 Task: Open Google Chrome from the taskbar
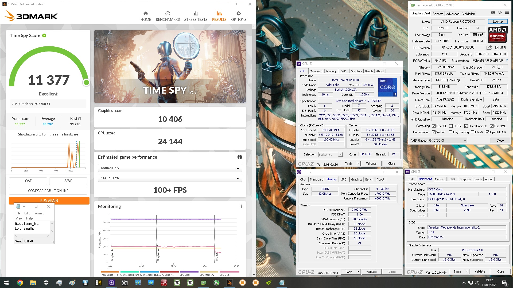[20, 283]
